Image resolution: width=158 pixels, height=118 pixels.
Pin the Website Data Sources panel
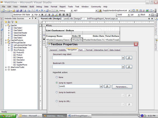33,18
